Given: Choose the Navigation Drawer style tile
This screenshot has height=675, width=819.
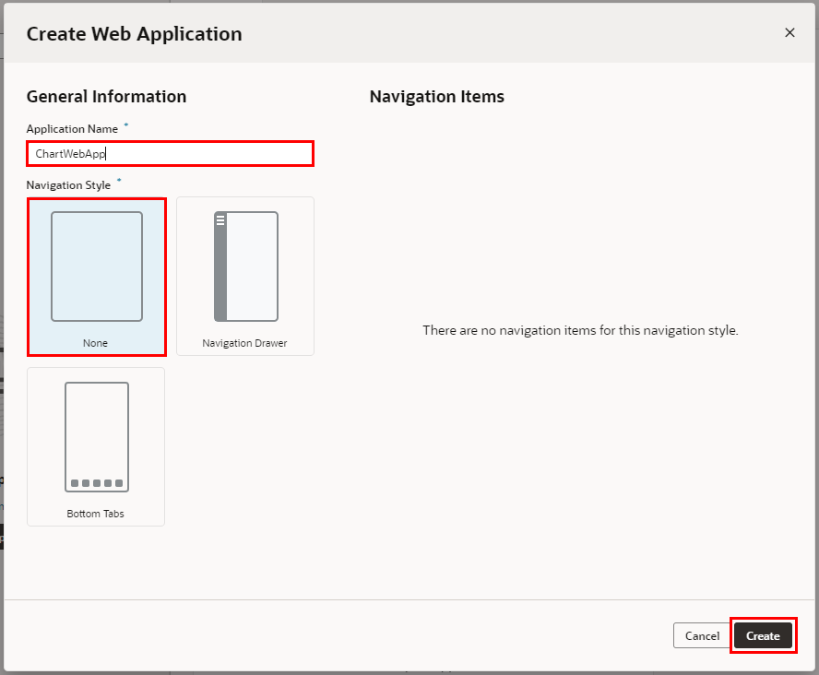Looking at the screenshot, I should pyautogui.click(x=245, y=277).
